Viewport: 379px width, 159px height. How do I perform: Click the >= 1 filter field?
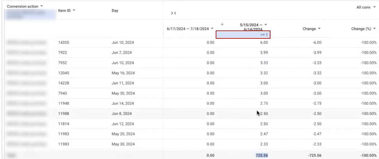[243, 35]
